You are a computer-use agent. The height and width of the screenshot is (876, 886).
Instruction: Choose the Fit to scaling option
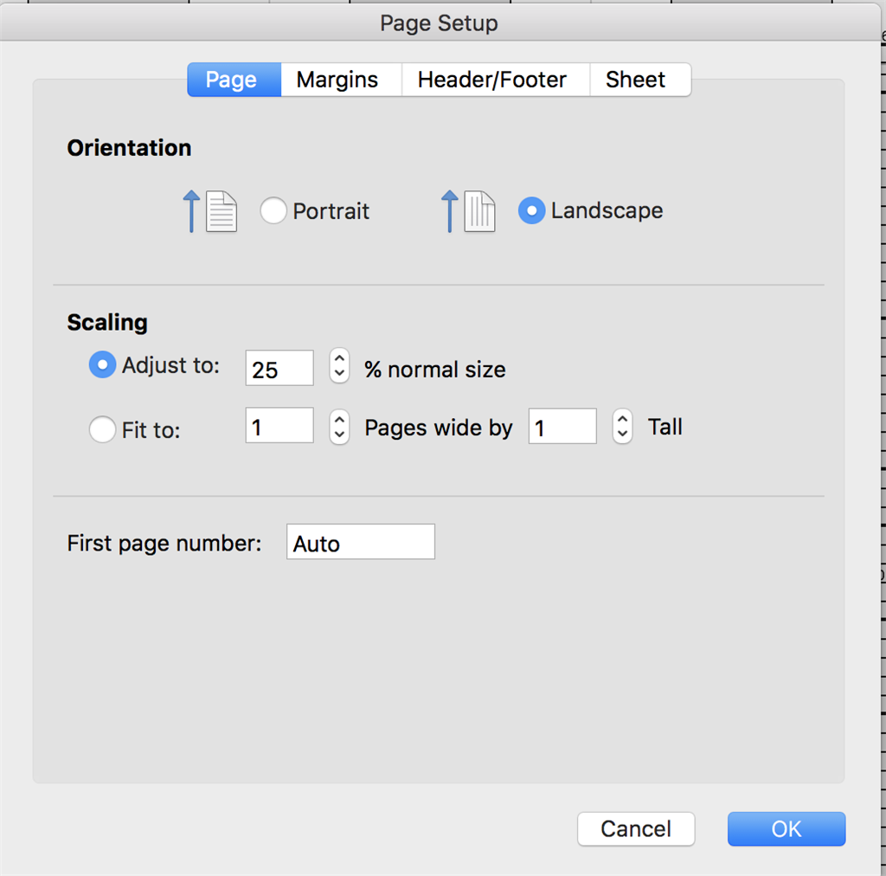click(x=102, y=429)
